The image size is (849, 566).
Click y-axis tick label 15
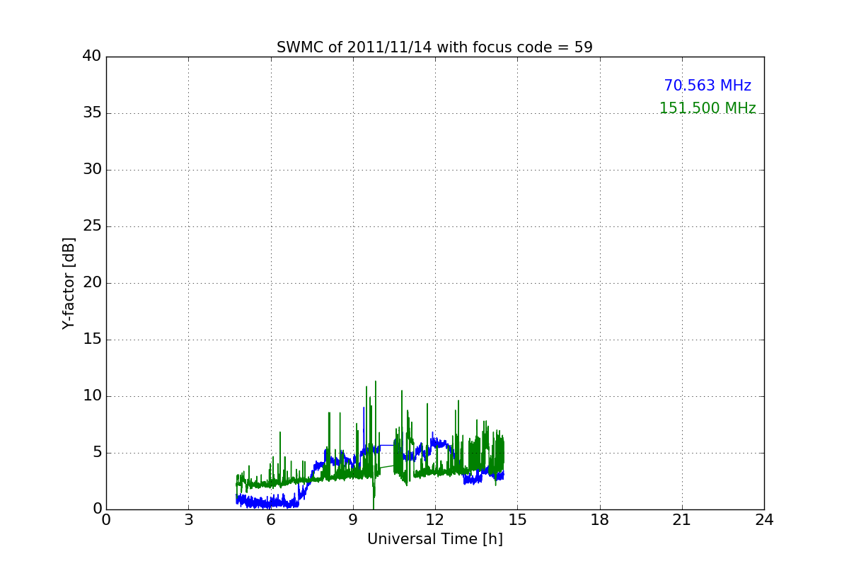(92, 340)
